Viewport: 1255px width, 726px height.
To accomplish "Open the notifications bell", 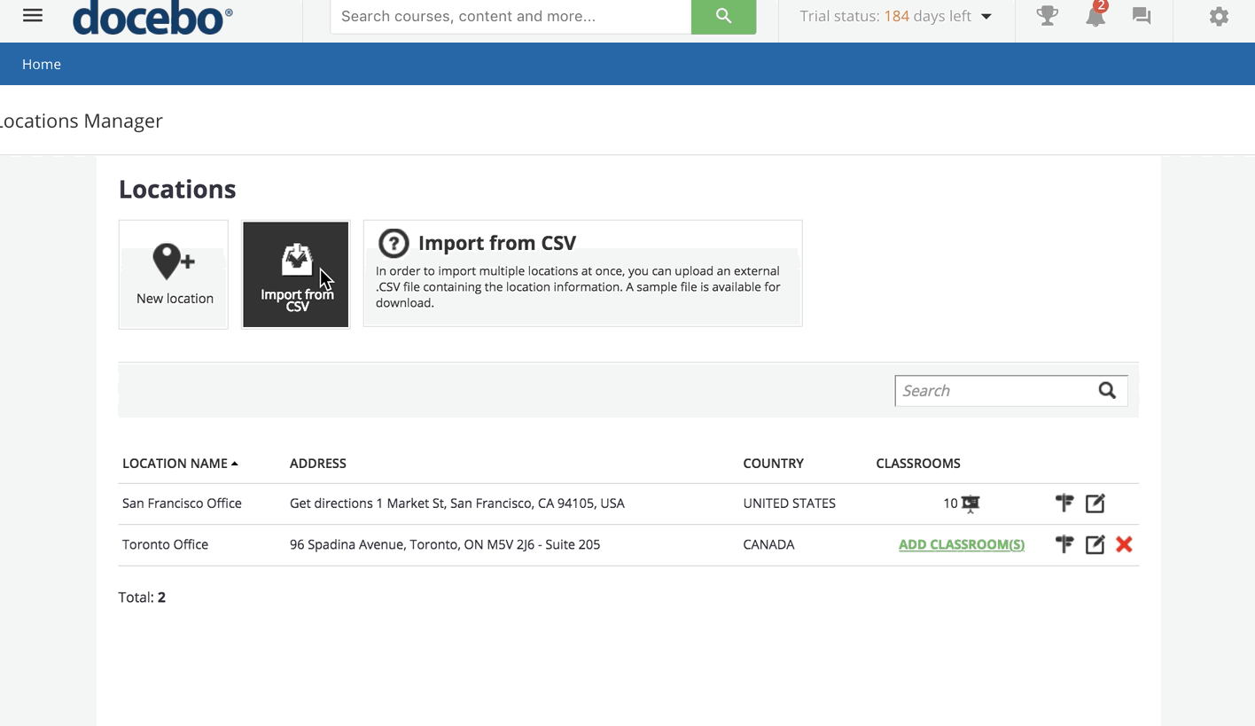I will tap(1095, 16).
